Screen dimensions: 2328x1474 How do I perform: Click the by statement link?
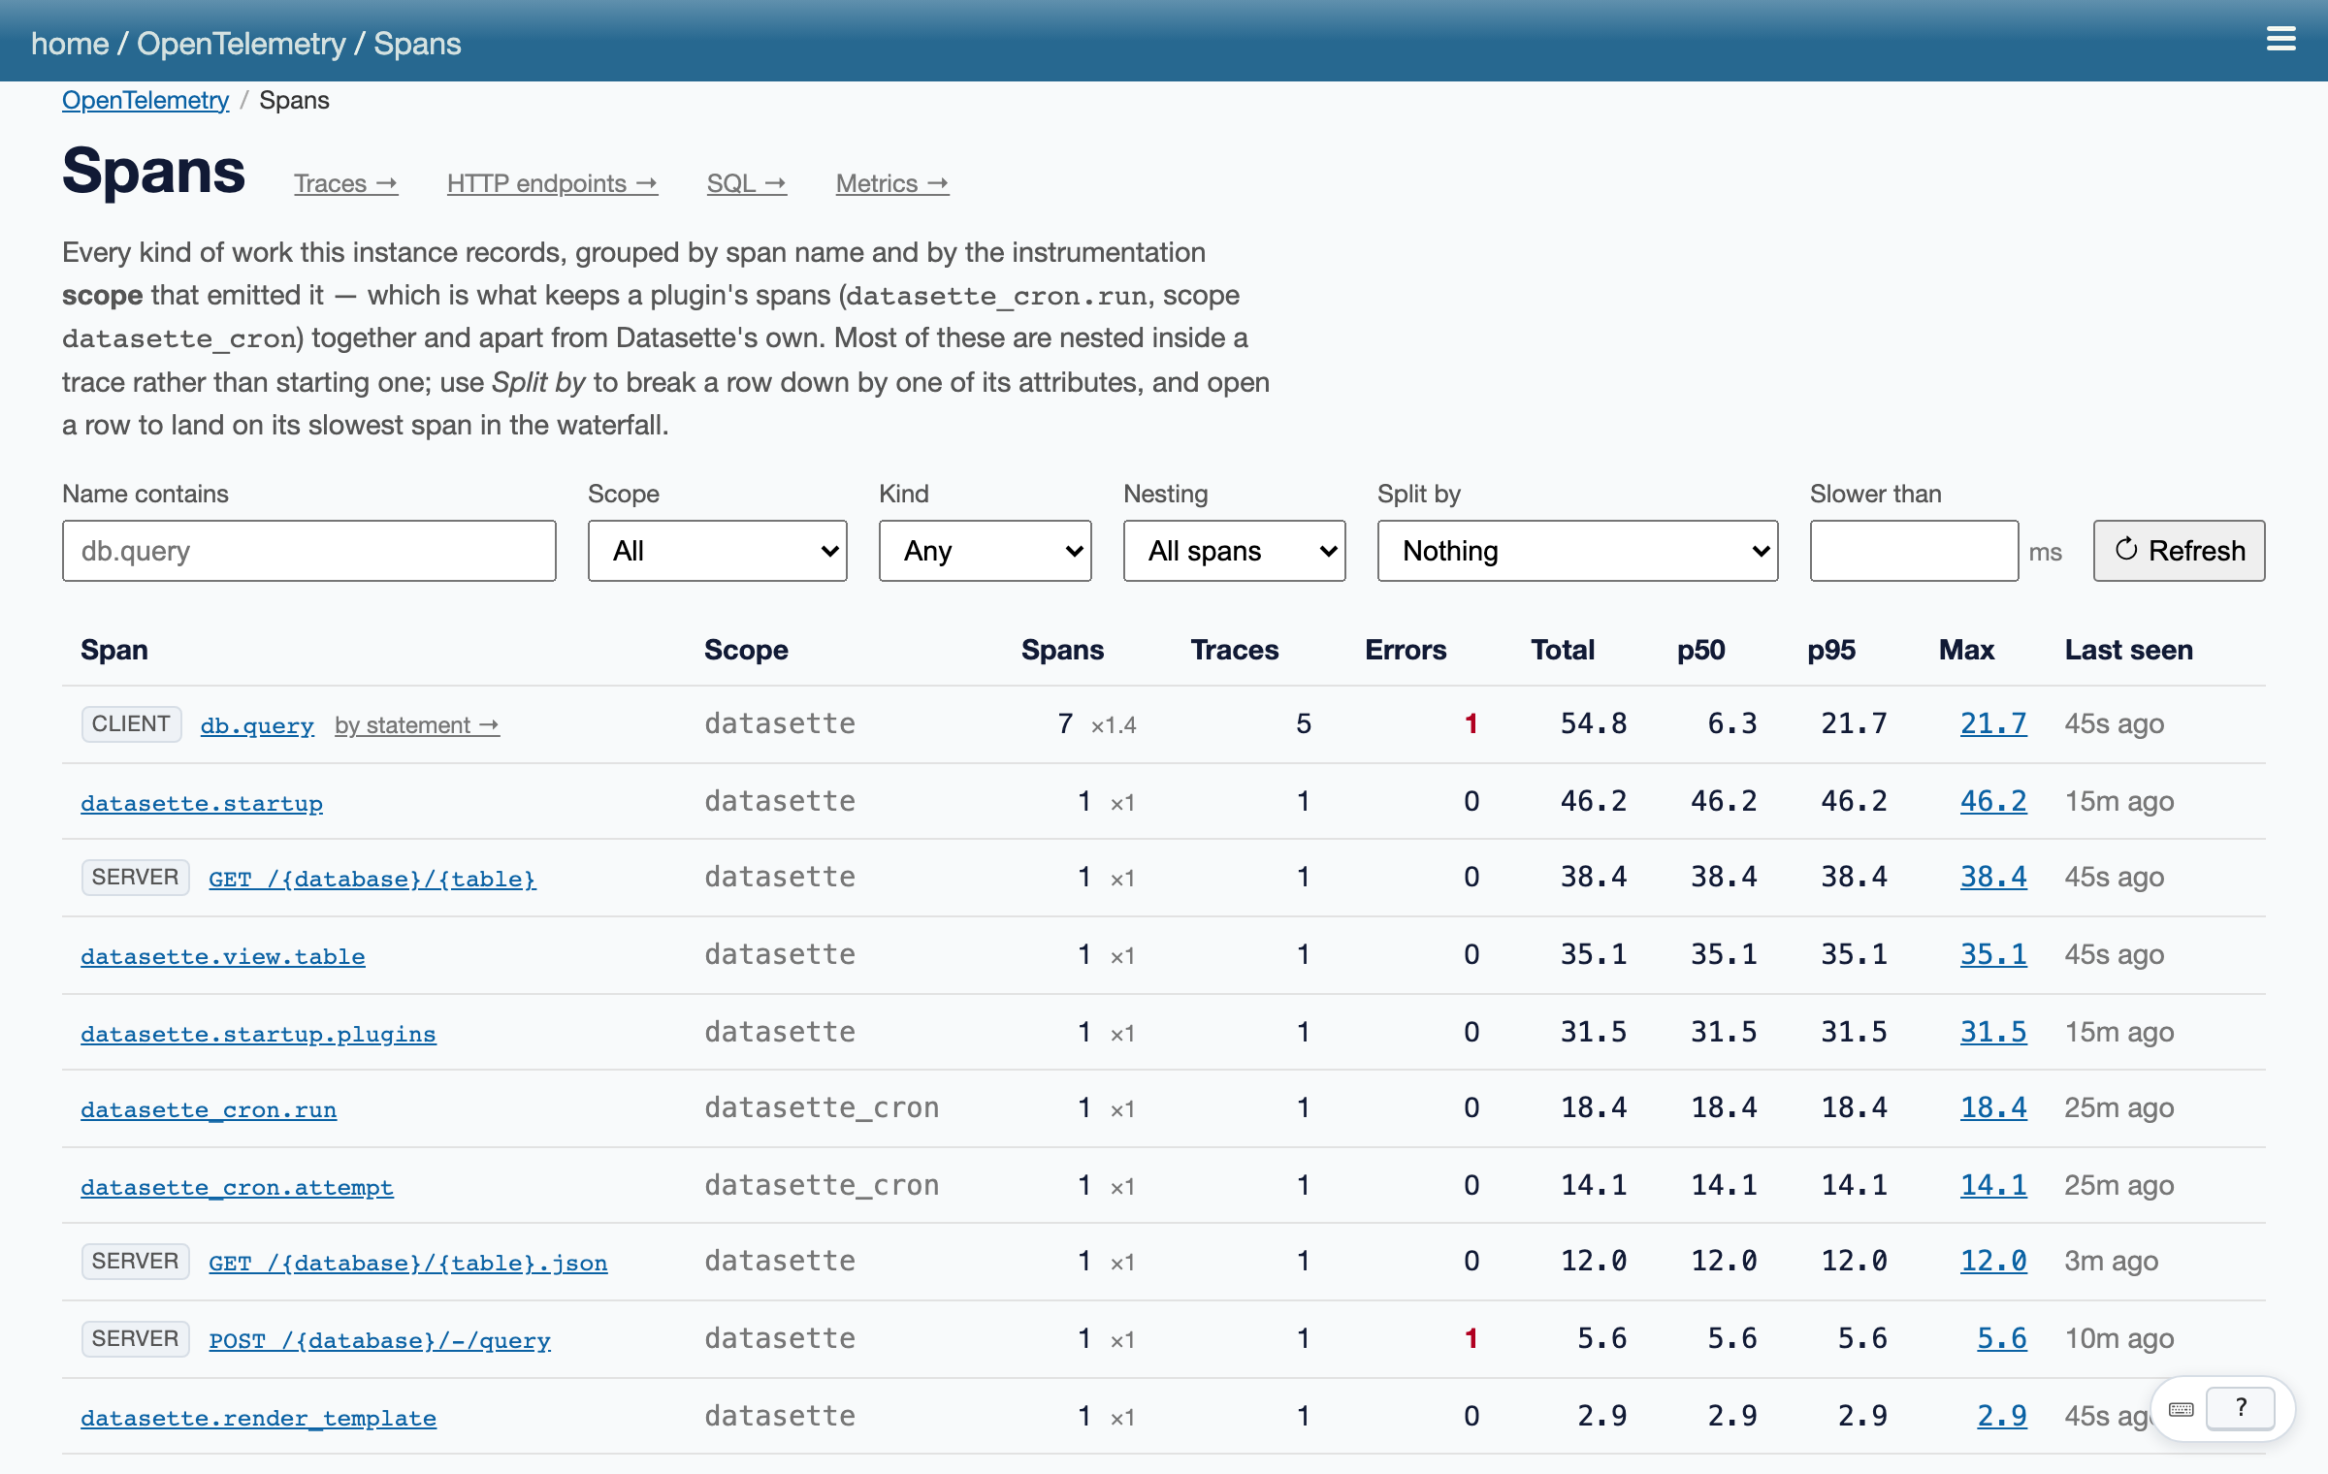pos(417,725)
